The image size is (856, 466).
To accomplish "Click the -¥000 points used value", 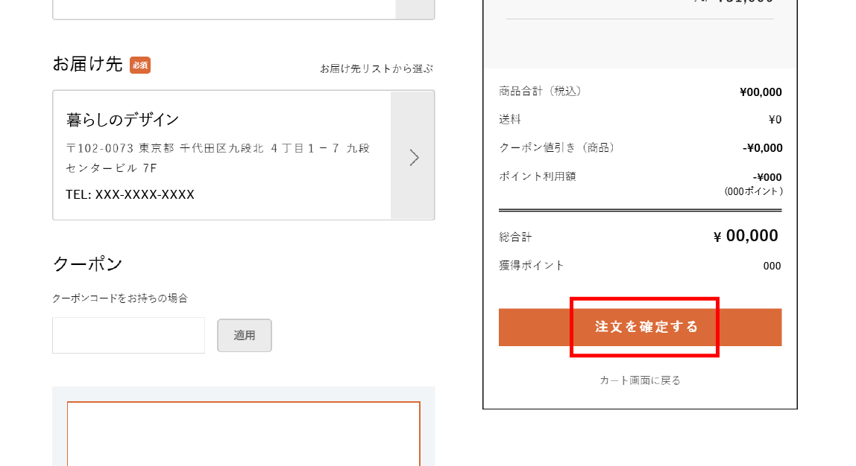I will 767,177.
